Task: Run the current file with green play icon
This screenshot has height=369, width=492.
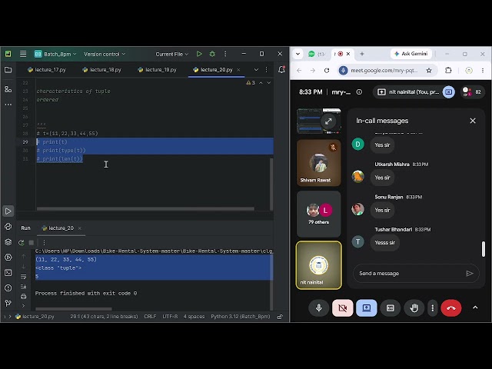Action: 199,54
